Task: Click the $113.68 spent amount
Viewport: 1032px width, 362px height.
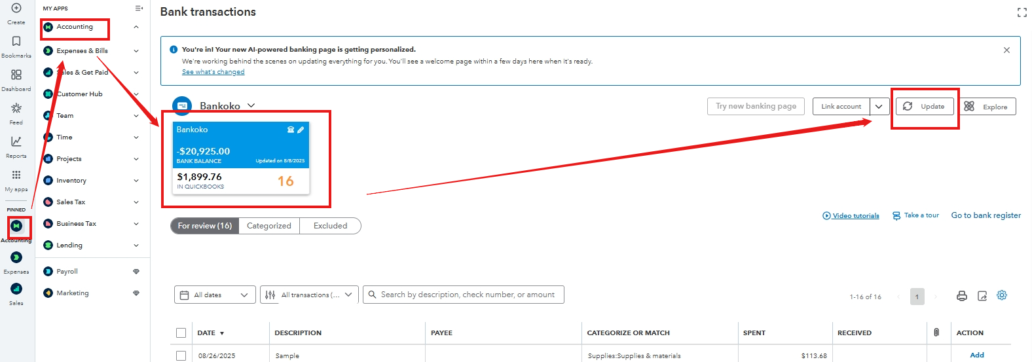Action: (x=814, y=355)
